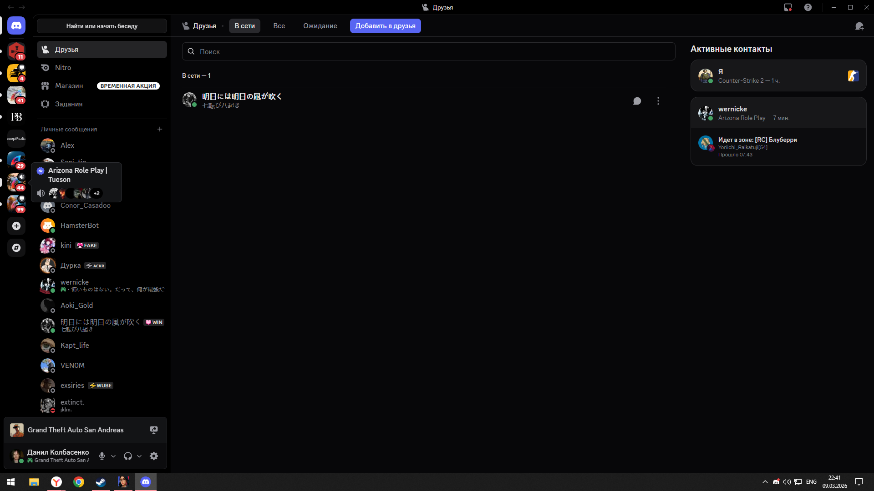Open the Inbox icon in title bar

(788, 7)
